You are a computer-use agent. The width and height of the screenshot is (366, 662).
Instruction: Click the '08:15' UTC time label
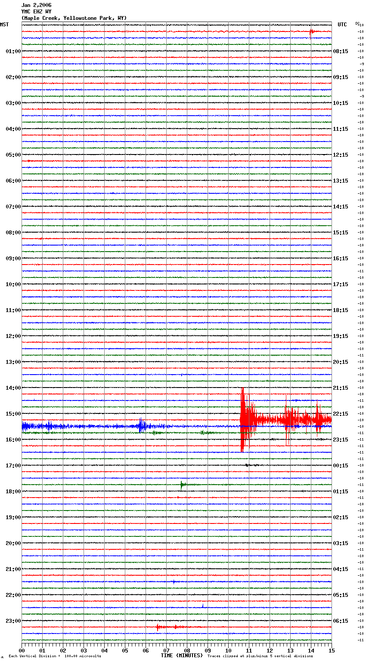[341, 51]
